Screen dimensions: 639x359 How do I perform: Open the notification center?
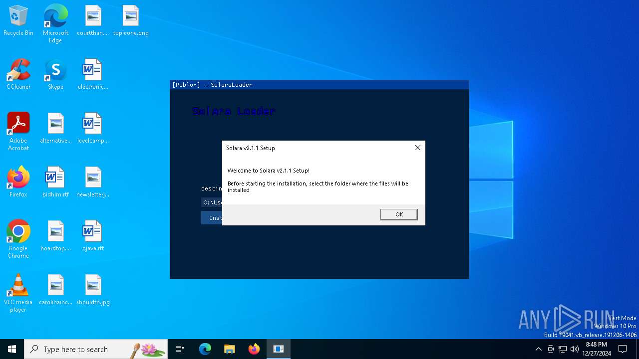coord(623,349)
